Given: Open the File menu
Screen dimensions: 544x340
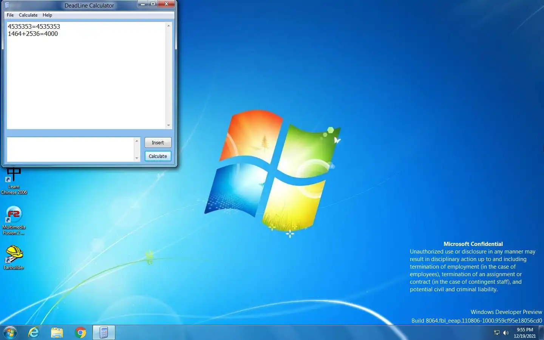Looking at the screenshot, I should click(10, 15).
